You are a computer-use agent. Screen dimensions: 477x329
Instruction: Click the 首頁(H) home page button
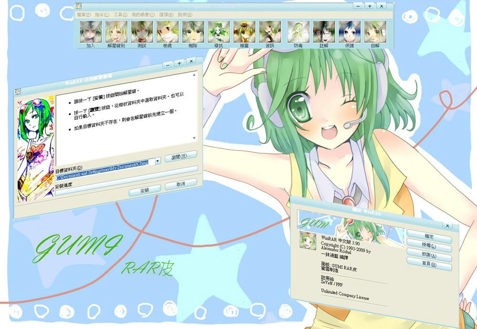(429, 264)
